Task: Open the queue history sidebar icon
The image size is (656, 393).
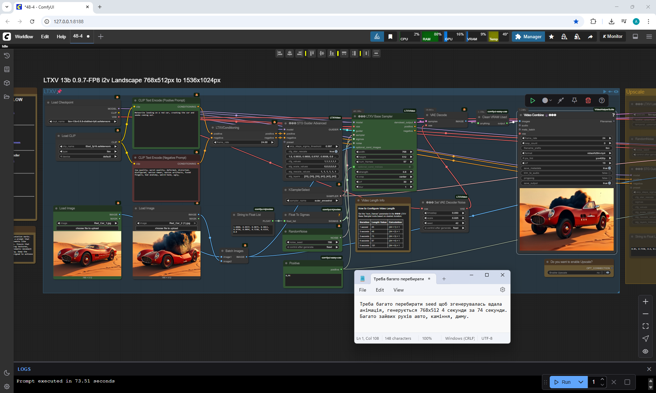Action: click(x=6, y=56)
